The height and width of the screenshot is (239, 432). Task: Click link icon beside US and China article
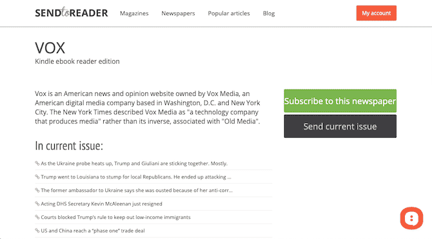(x=37, y=231)
